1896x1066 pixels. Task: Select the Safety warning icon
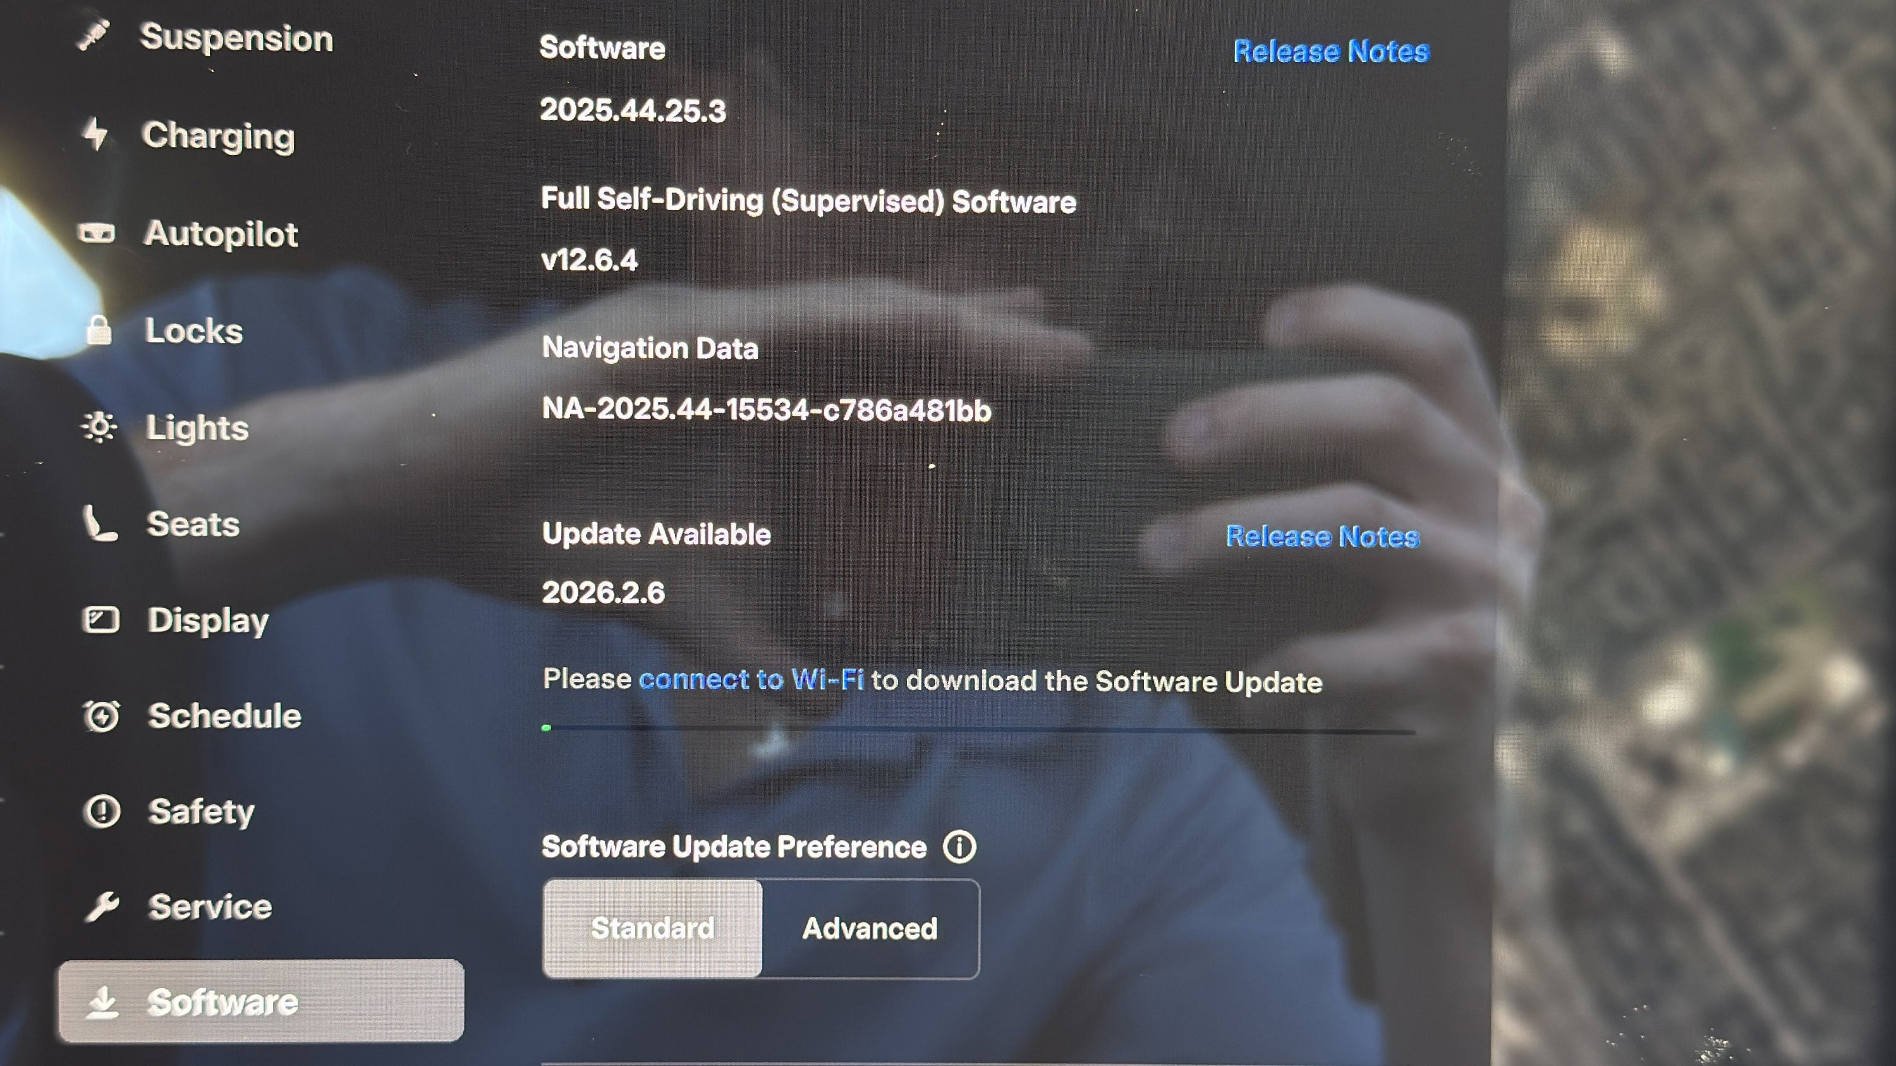(102, 811)
